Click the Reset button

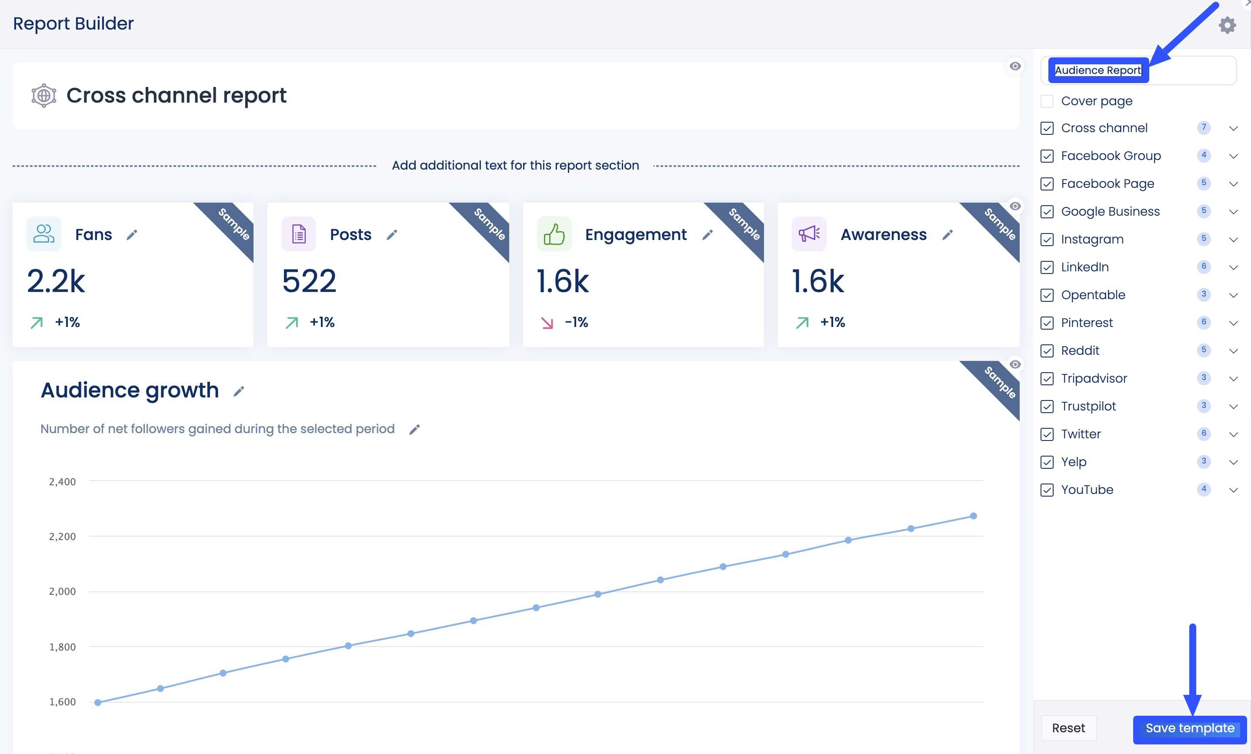click(x=1068, y=727)
